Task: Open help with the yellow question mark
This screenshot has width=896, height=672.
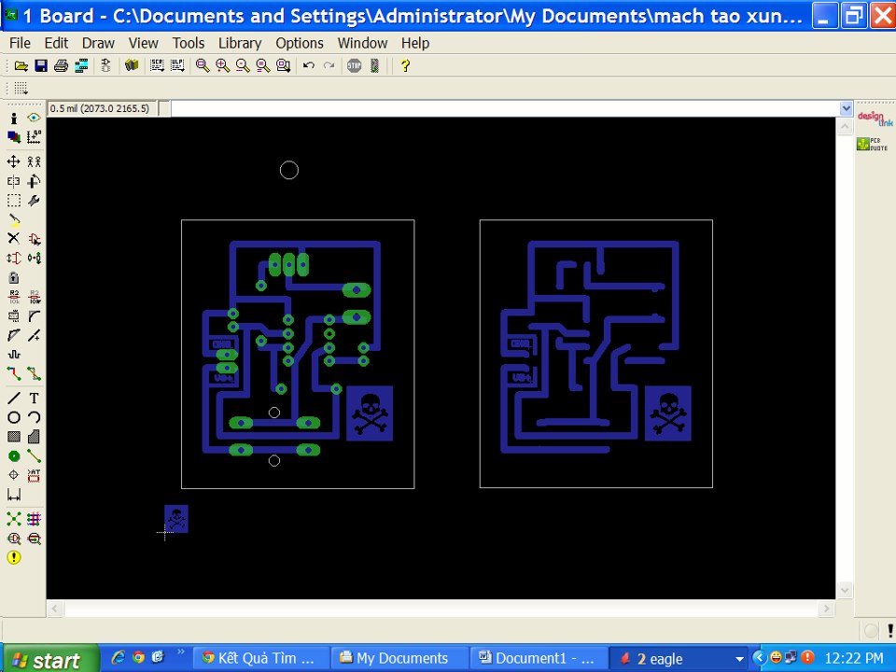Action: click(x=405, y=65)
